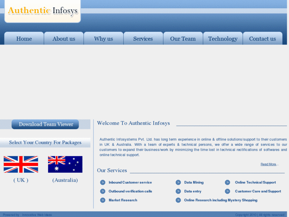Viewport: 289px width, 217px height.
Task: Click the arrow bullet beside Customer Care and Support
Action: tap(227, 192)
